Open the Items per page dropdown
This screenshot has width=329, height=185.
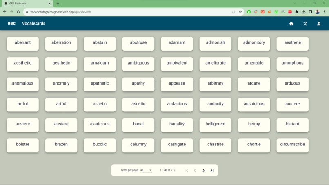(x=146, y=170)
